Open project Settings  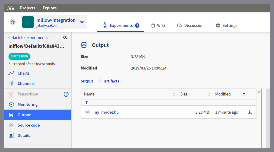226,25
